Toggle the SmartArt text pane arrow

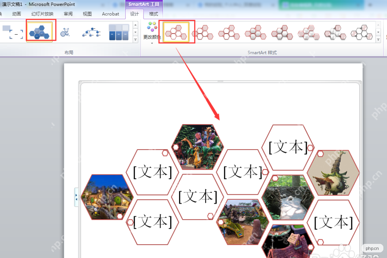point(76,197)
